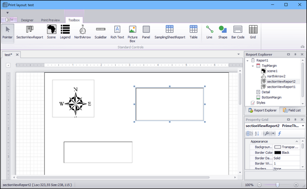
Task: Choose the Scene control icon
Action: [51, 29]
